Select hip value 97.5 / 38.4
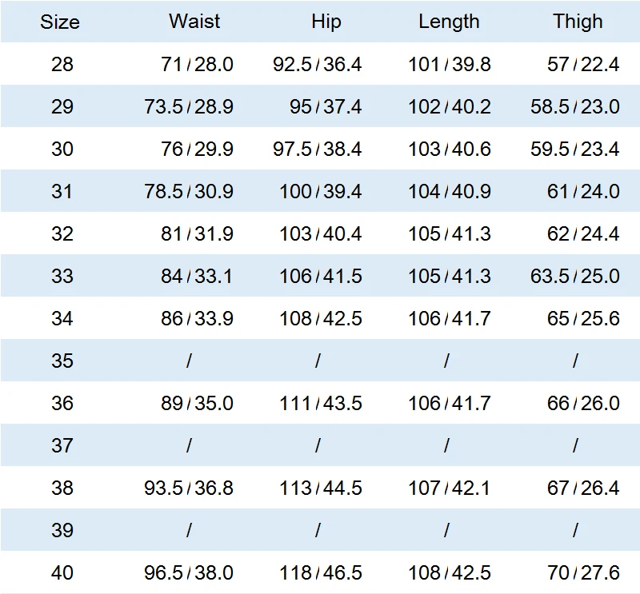Viewport: 640px width, 594px height. [317, 149]
